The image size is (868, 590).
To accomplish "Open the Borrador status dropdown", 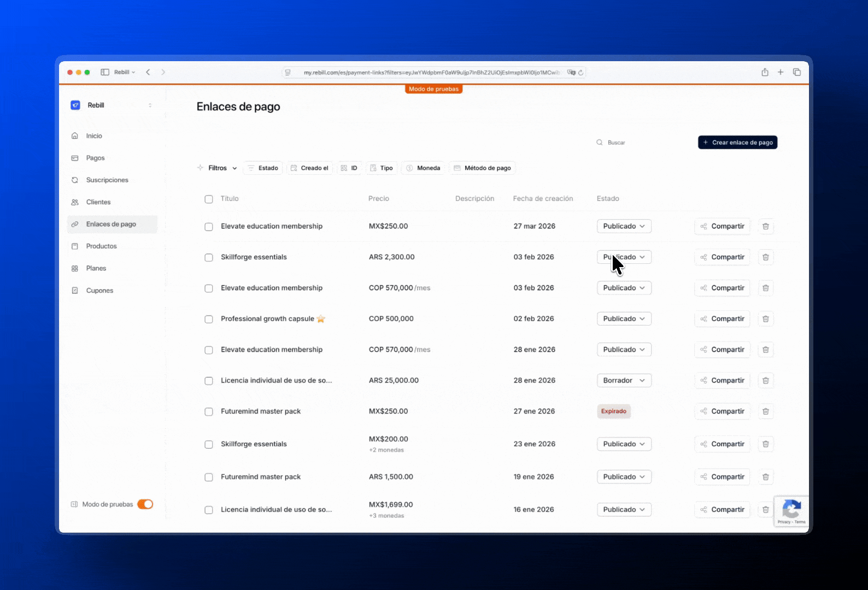I will pyautogui.click(x=624, y=381).
